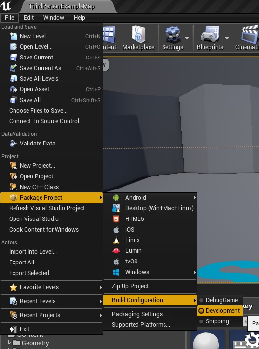Click the New Project icon
This screenshot has height=349, width=259.
coord(14,166)
